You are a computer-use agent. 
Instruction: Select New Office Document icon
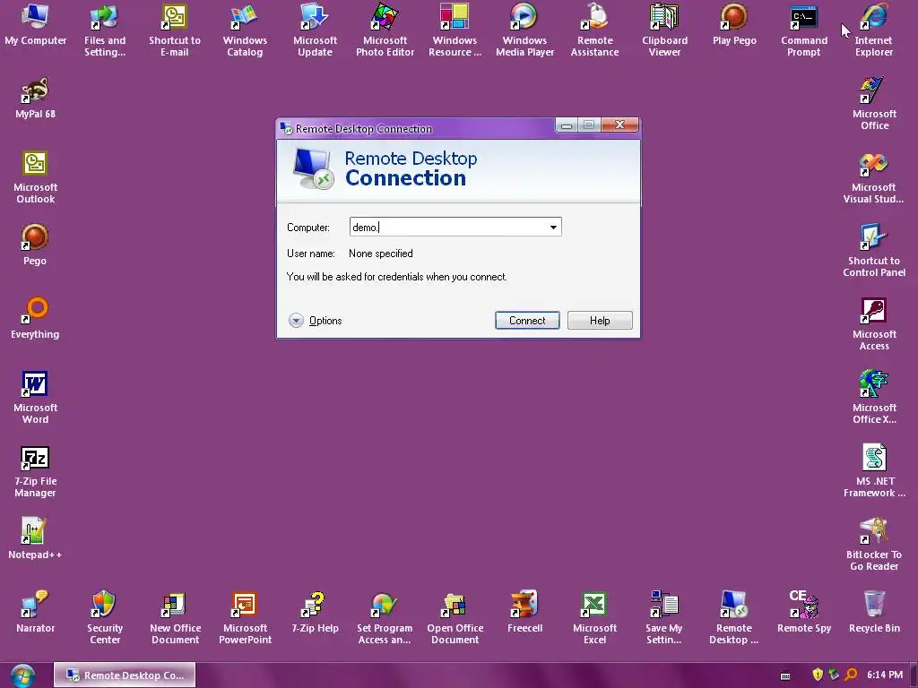click(175, 618)
